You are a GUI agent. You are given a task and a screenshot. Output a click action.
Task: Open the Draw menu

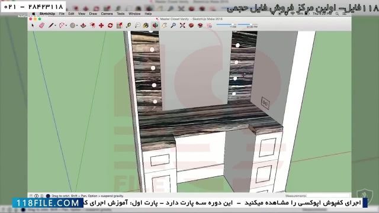coord(93,14)
